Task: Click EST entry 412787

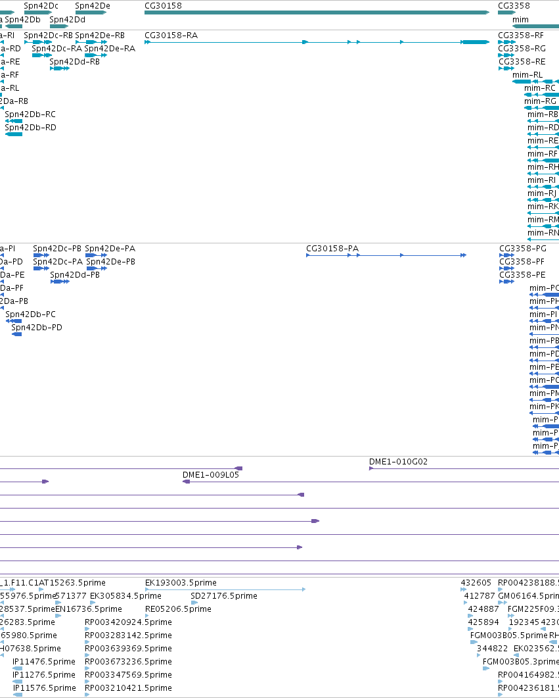Action: [x=480, y=596]
